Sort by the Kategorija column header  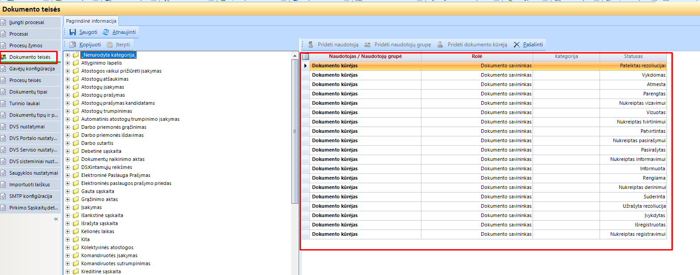coord(567,57)
